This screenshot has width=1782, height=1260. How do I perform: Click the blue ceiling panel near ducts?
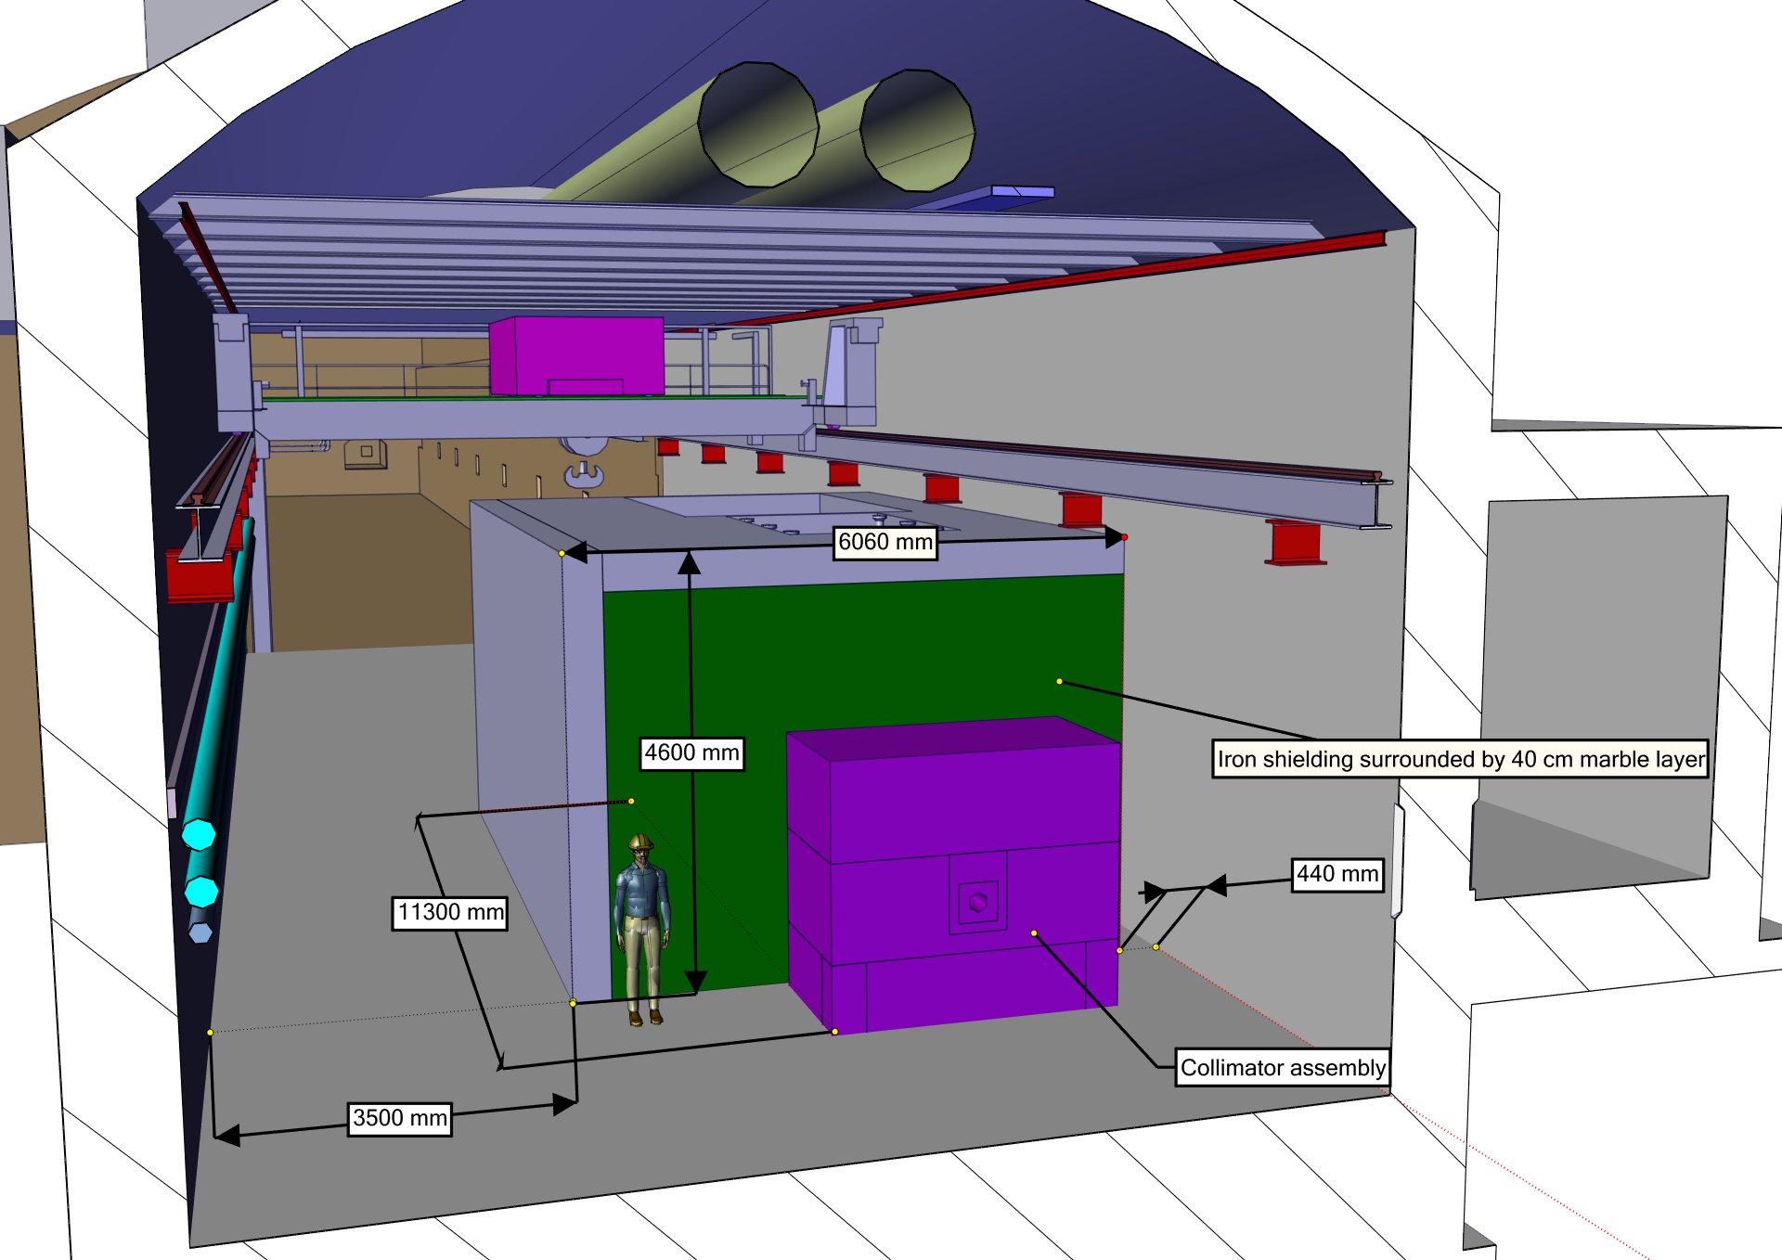click(1021, 192)
